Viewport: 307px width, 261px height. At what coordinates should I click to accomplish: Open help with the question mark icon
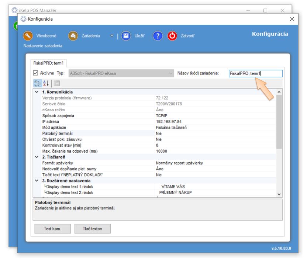coord(158,36)
